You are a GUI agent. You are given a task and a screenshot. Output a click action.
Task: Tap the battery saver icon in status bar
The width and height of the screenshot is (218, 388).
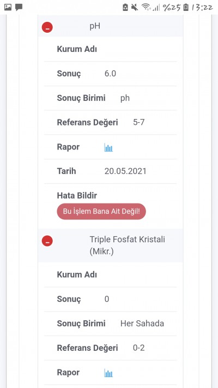(125, 8)
